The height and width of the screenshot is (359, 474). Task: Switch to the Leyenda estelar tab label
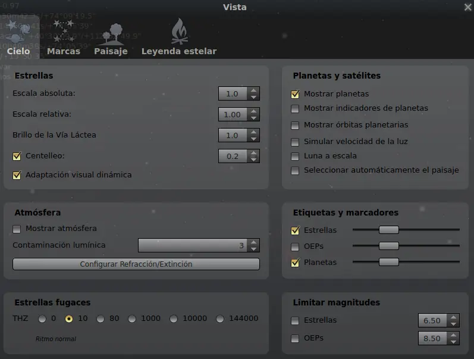pos(179,51)
